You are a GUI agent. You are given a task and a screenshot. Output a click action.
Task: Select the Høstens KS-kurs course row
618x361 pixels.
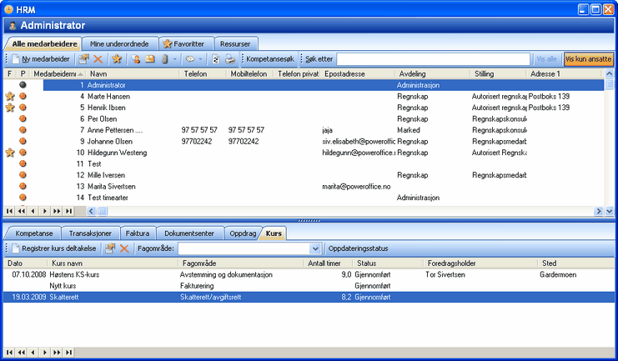[x=309, y=274]
